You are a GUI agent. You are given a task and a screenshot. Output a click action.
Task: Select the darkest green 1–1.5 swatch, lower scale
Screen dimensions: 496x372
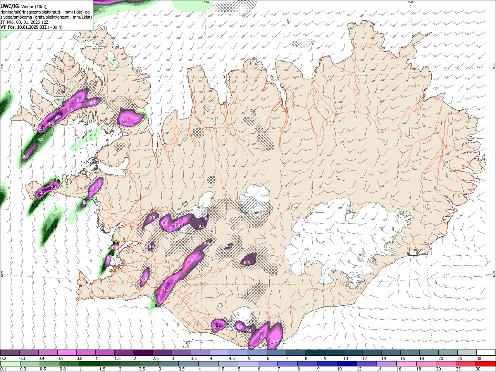tap(89, 364)
